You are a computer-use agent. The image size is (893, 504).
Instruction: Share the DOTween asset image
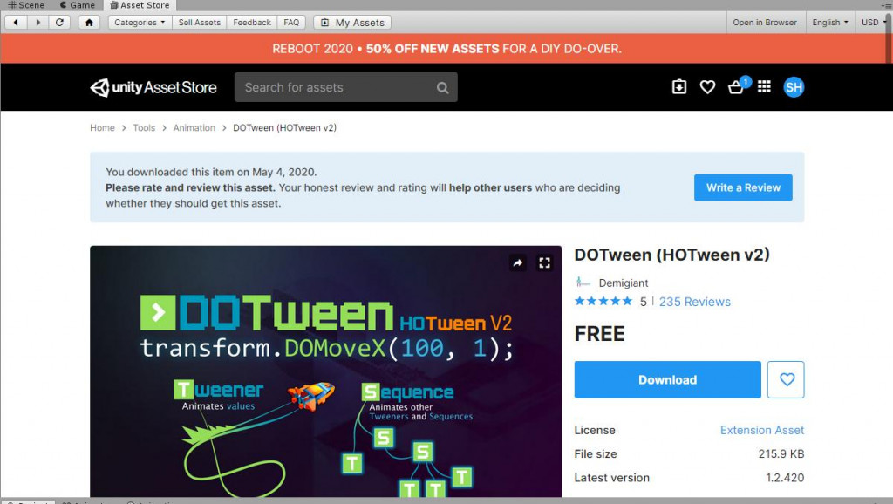[x=518, y=262]
